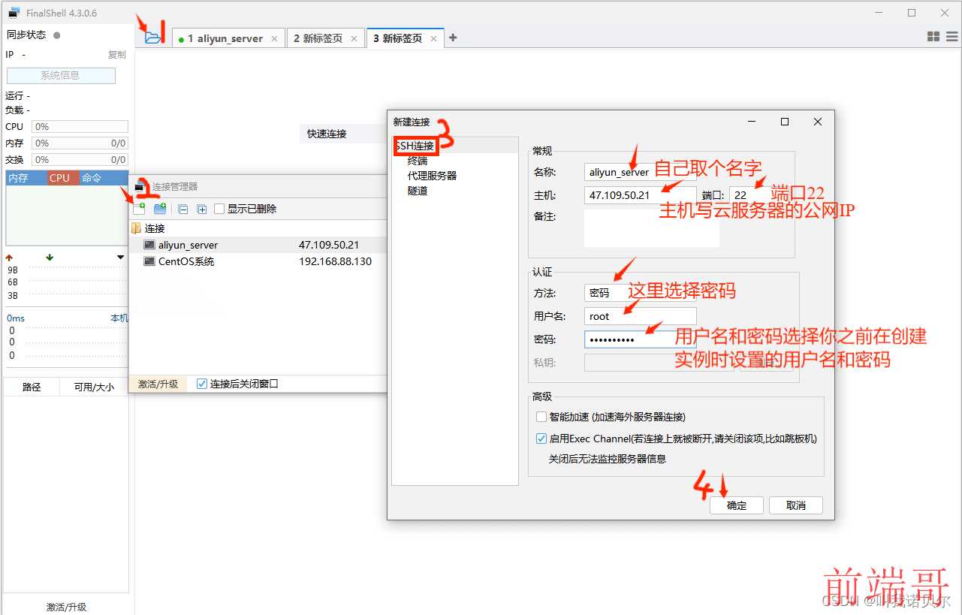Select the CentOS系统 row in connection manager

pyautogui.click(x=259, y=261)
